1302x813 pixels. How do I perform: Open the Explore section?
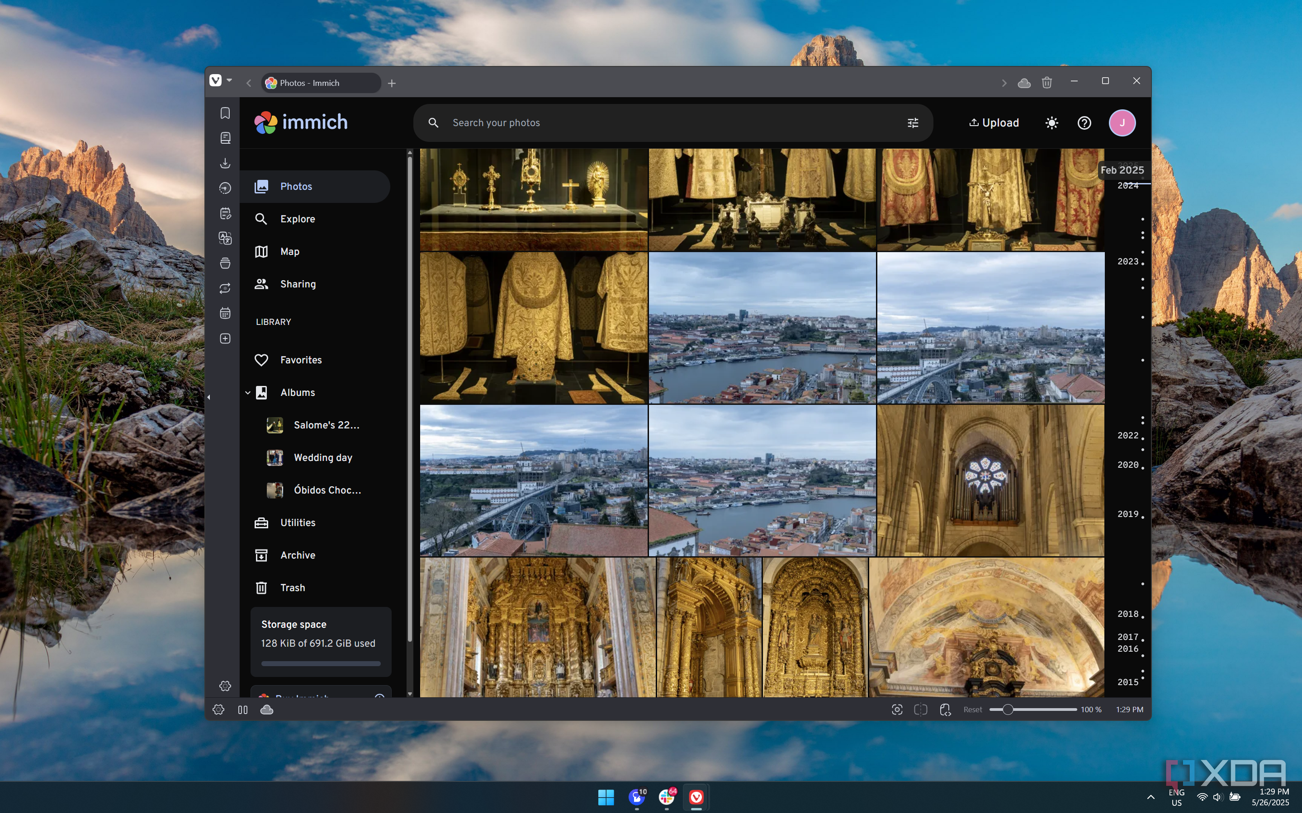click(x=315, y=219)
